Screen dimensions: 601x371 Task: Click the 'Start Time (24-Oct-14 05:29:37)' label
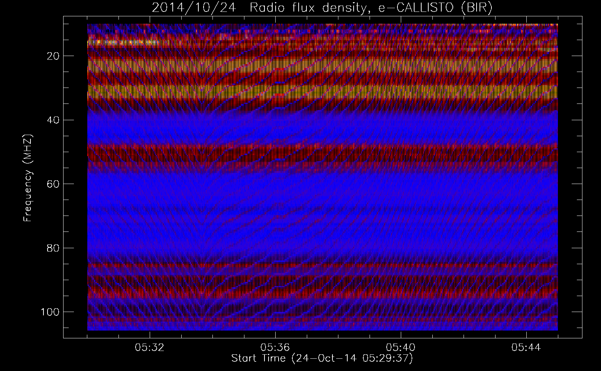322,358
